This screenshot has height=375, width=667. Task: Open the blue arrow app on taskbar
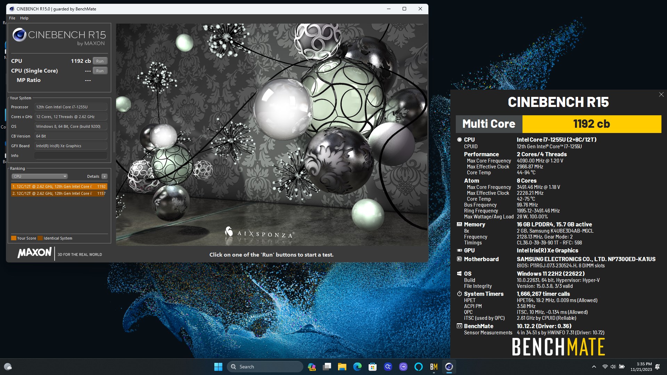click(388, 367)
